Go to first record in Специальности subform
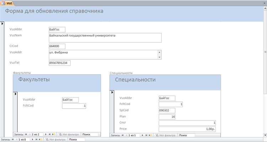This screenshot has width=267, height=142. click(122, 135)
